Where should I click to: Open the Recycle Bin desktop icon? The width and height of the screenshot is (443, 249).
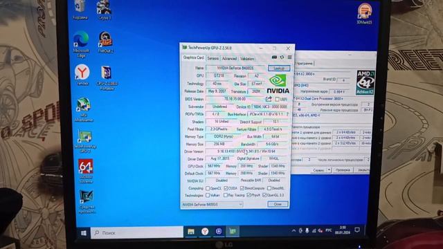tap(80, 9)
